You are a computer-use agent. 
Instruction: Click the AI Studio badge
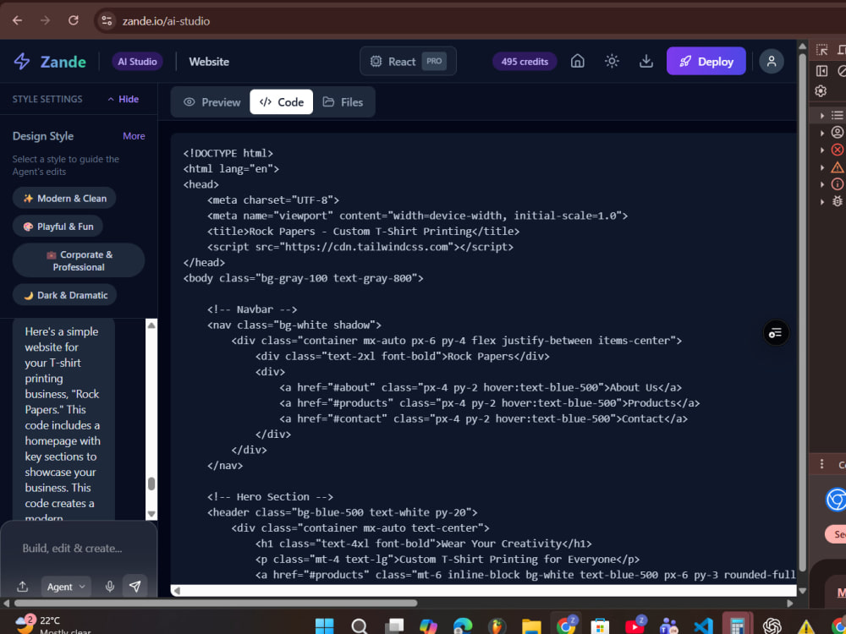(x=137, y=62)
